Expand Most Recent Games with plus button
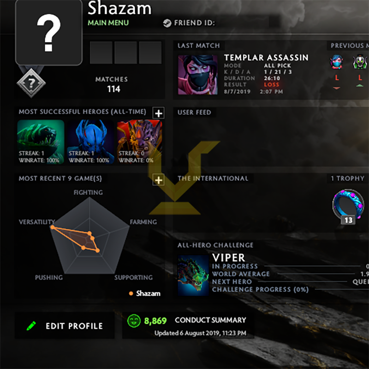Image resolution: width=369 pixels, height=369 pixels. (x=158, y=180)
